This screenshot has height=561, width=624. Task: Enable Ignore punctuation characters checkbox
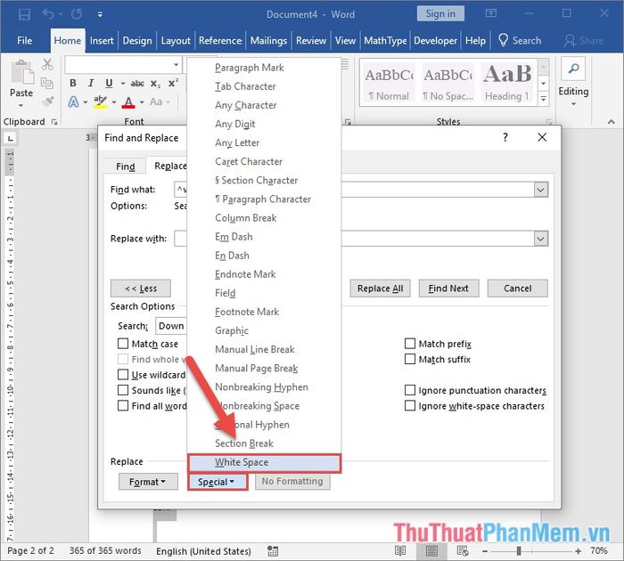coord(410,390)
